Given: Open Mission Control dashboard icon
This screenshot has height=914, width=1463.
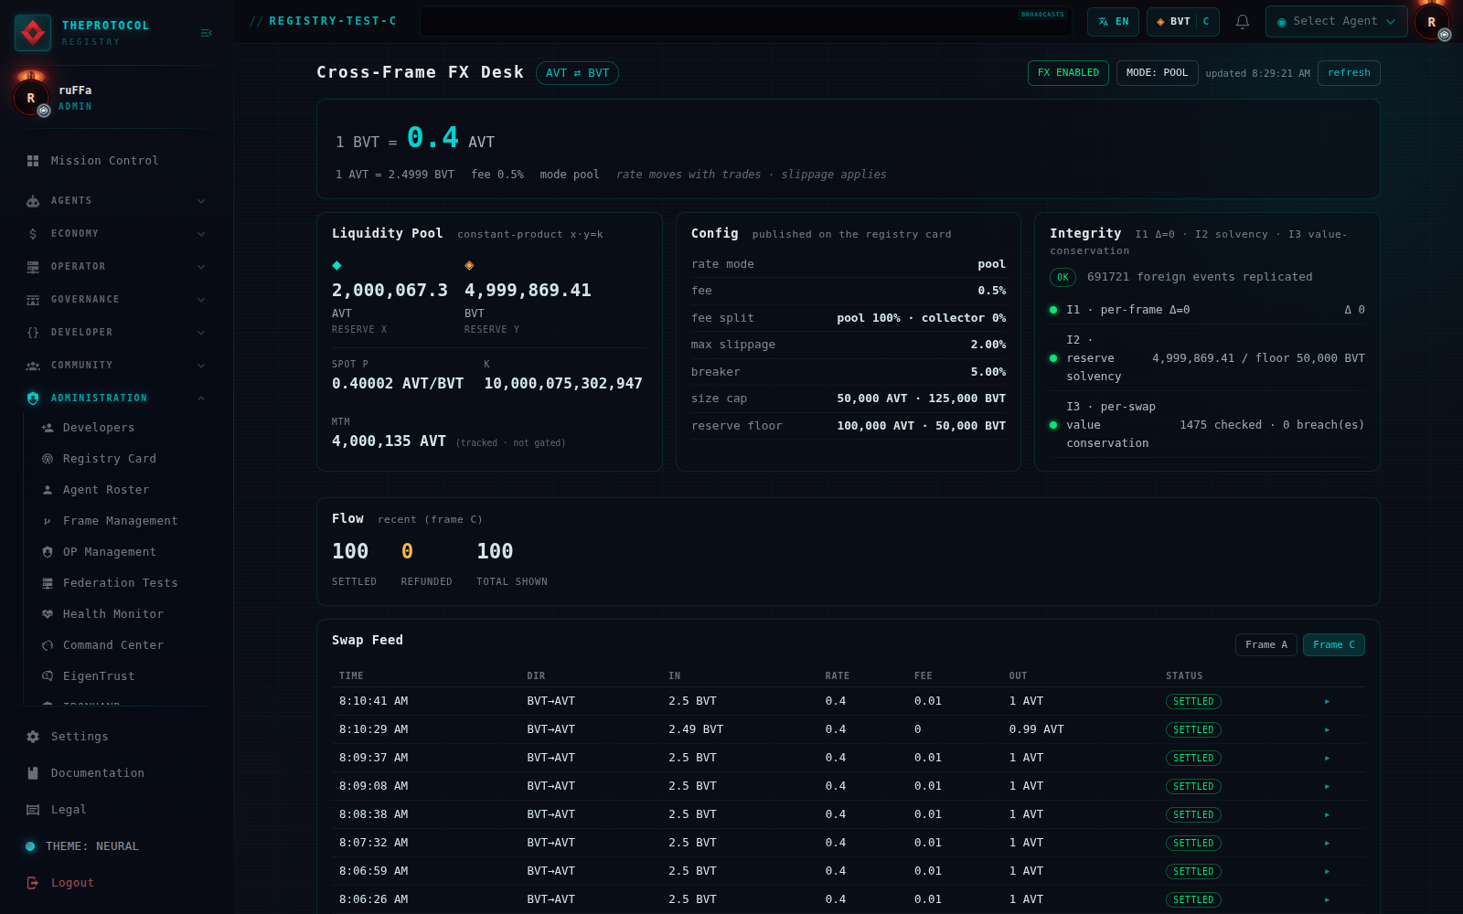Looking at the screenshot, I should [x=33, y=161].
